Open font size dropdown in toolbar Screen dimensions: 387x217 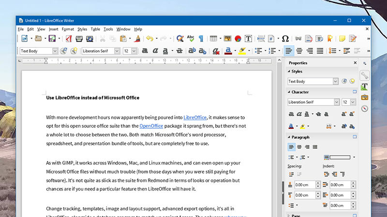pyautogui.click(x=134, y=51)
